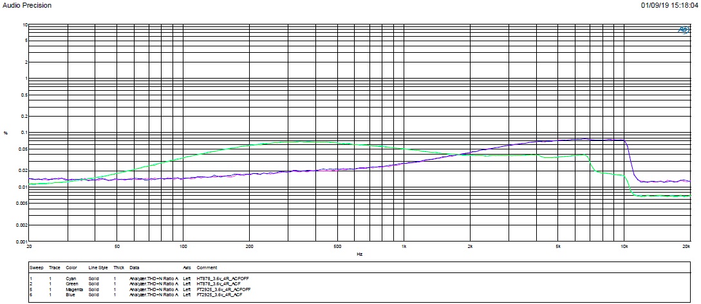Click the Audio Precision title text
701x304 pixels.
(x=27, y=5)
